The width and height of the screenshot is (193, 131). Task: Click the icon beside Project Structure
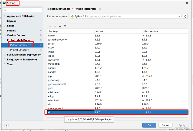[x=41, y=50]
